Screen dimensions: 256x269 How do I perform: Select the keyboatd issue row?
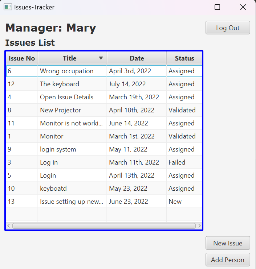(x=53, y=189)
